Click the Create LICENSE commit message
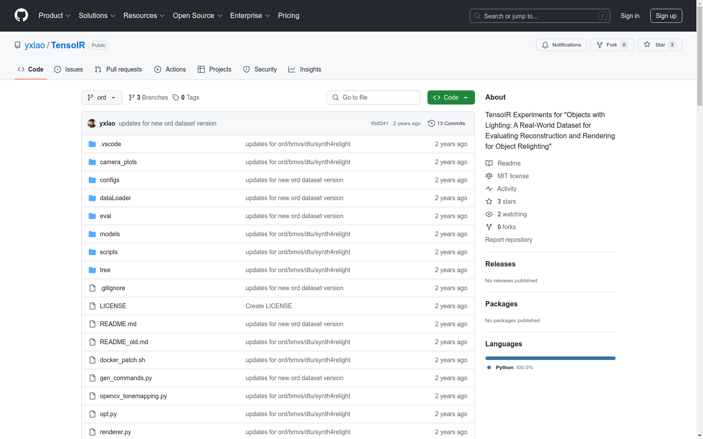The width and height of the screenshot is (703, 439). (x=269, y=306)
